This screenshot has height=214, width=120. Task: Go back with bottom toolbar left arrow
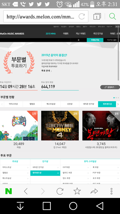[x=26, y=191]
